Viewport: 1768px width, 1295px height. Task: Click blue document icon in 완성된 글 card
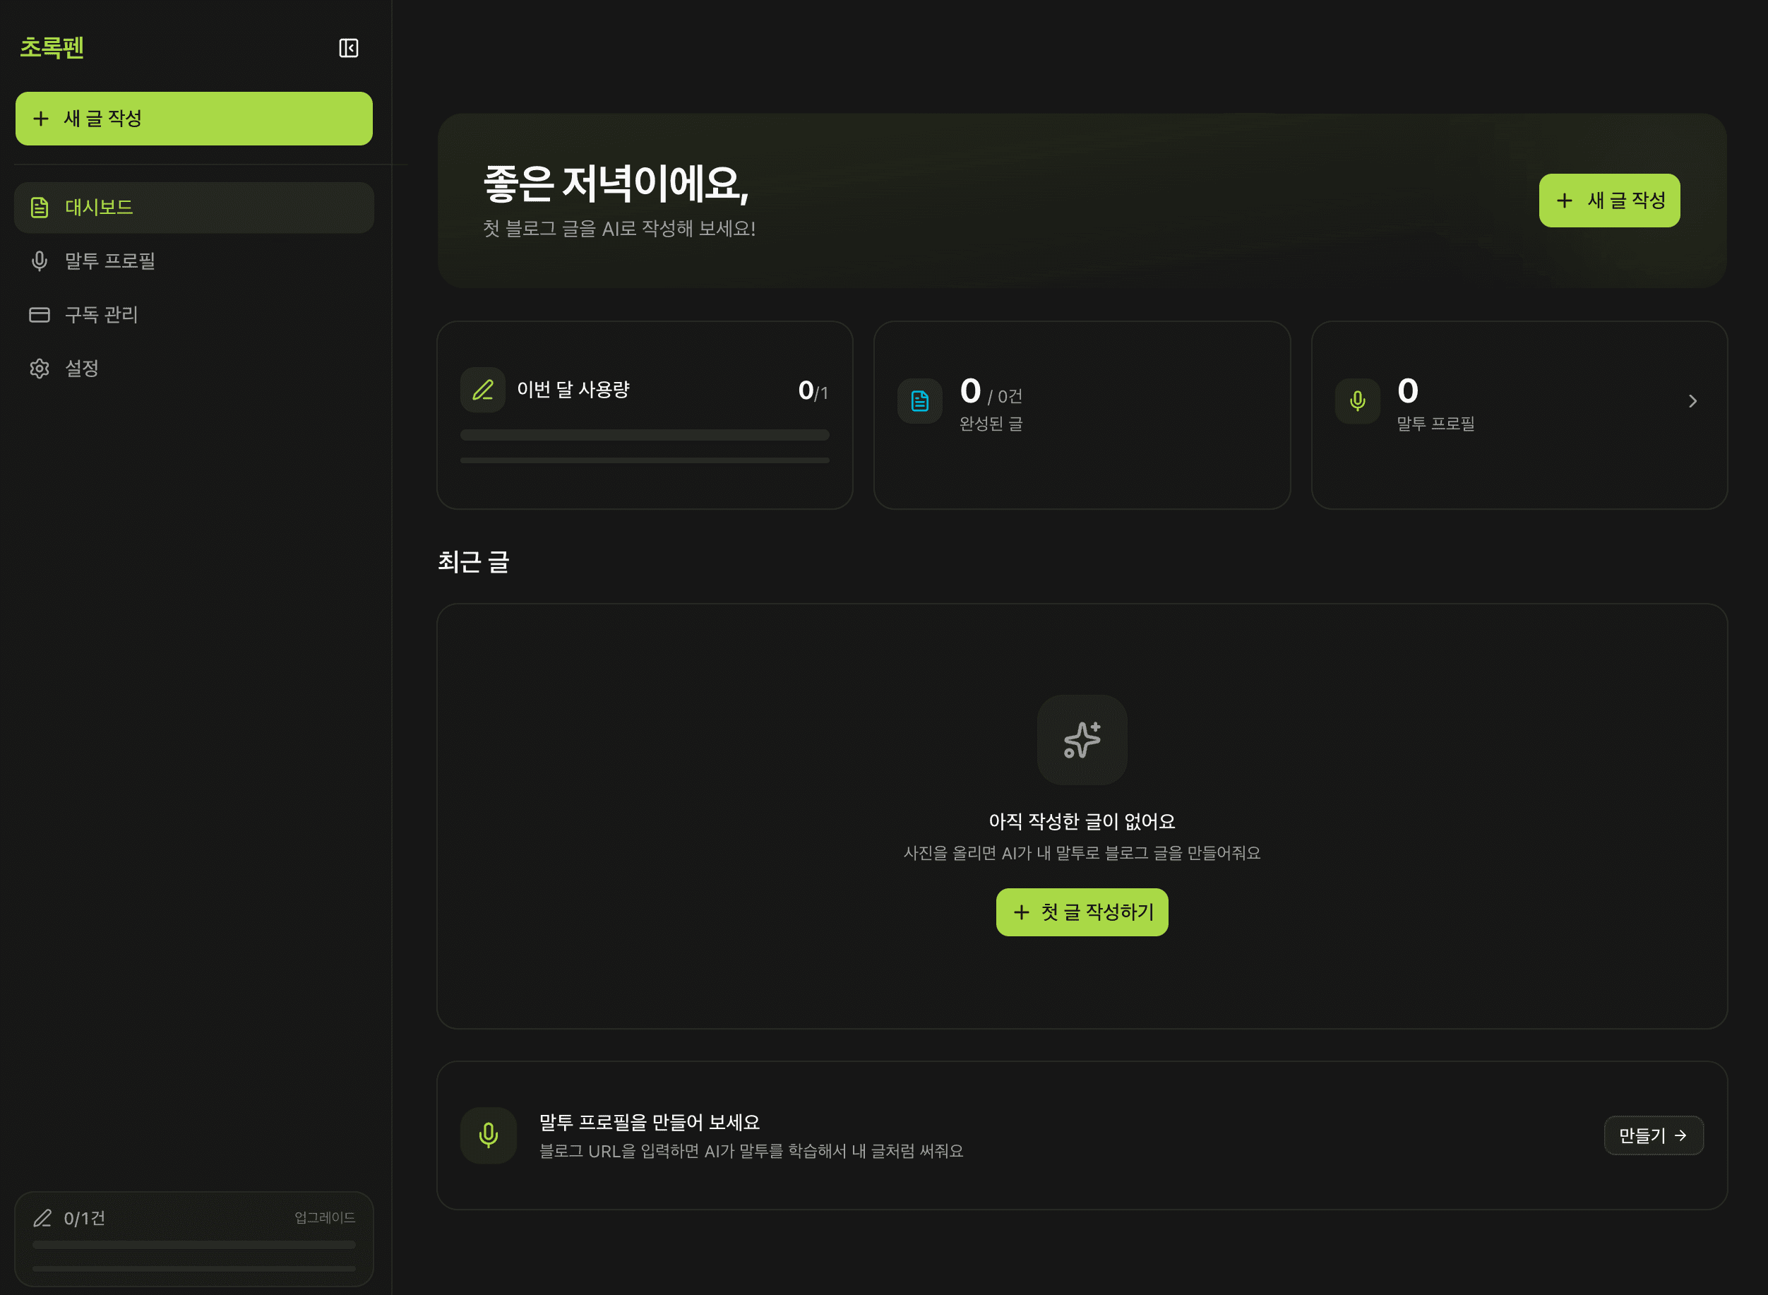[x=919, y=401]
